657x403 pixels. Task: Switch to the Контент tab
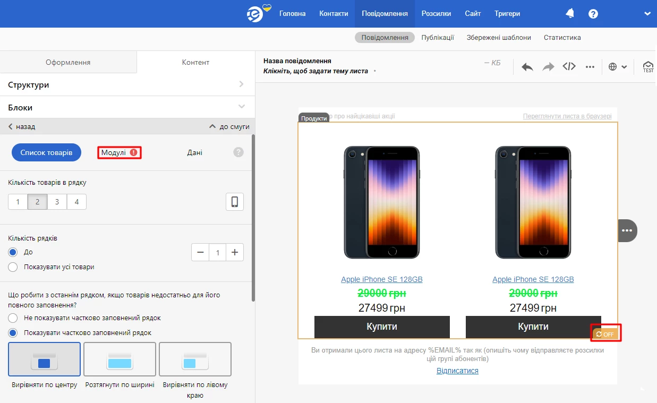click(x=195, y=62)
